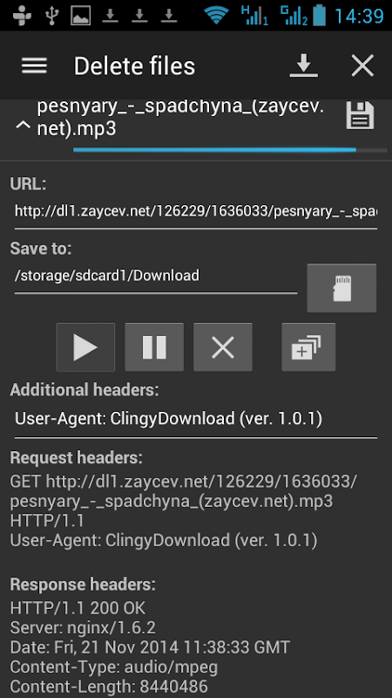Tap the battery indicator icon
The width and height of the screenshot is (392, 698).
(319, 15)
